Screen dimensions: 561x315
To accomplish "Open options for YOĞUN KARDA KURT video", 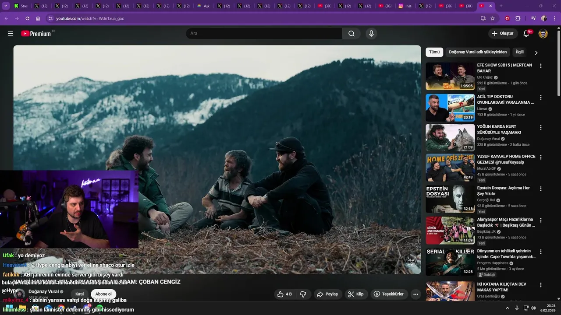I will tap(540, 127).
